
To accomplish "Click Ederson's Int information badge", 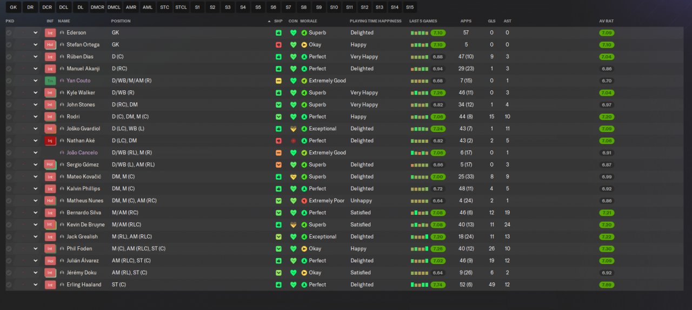I will click(50, 32).
